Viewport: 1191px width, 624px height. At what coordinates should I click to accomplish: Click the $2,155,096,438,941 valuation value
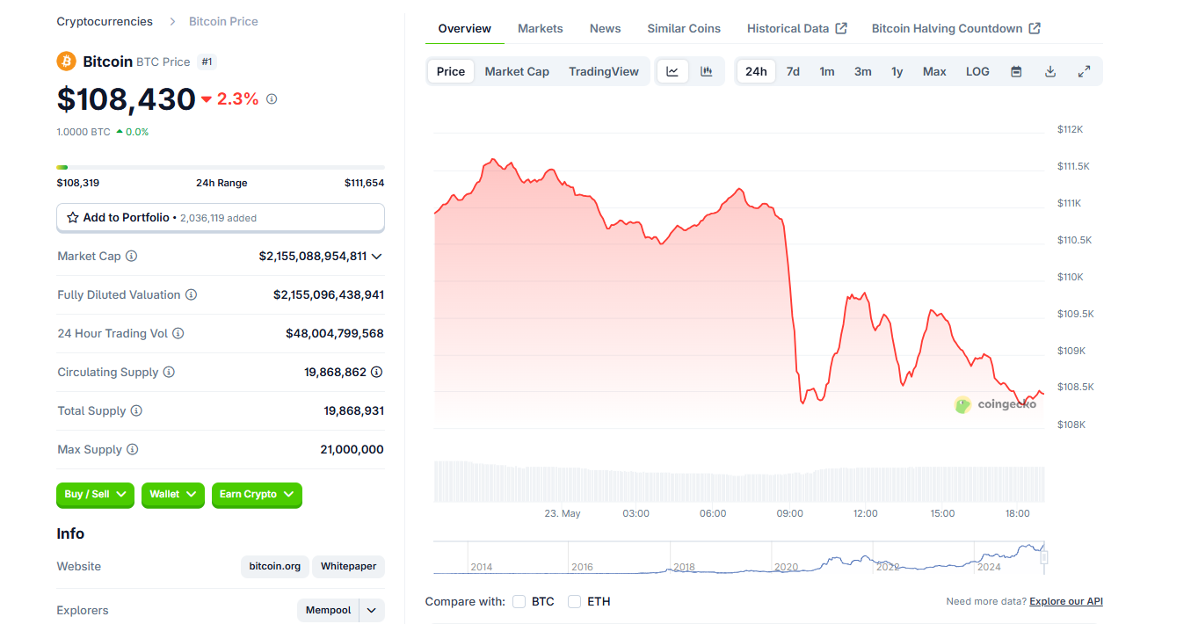pyautogui.click(x=329, y=295)
